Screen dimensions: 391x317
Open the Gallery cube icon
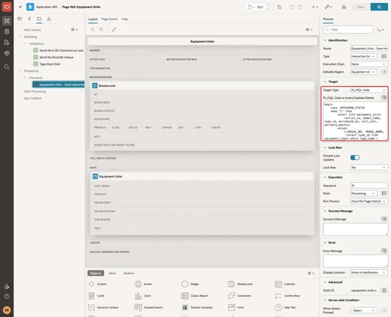7,53
